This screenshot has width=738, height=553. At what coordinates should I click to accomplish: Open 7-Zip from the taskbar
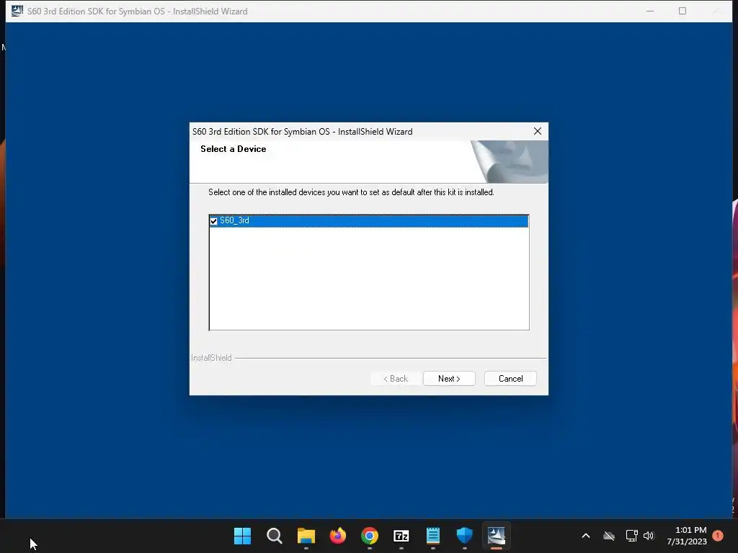click(401, 536)
